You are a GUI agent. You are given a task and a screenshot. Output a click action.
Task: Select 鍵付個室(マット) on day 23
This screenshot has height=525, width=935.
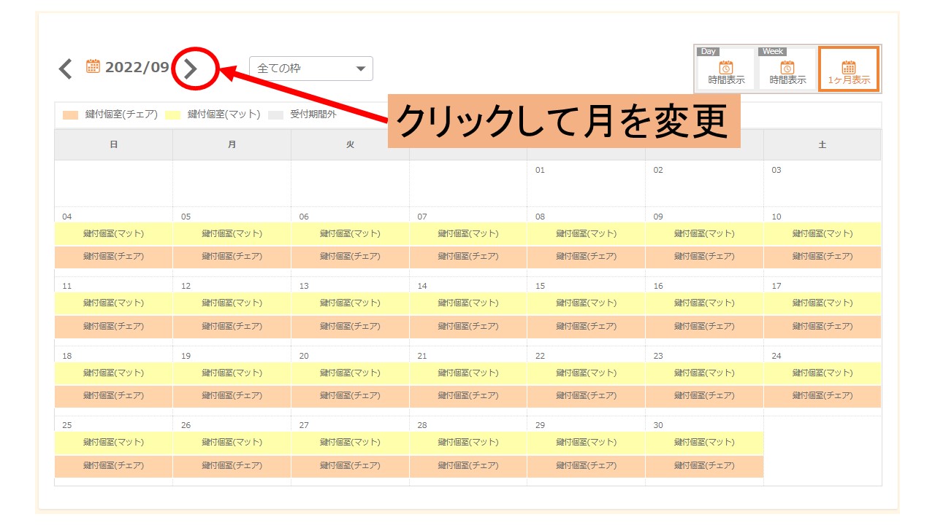tap(704, 373)
